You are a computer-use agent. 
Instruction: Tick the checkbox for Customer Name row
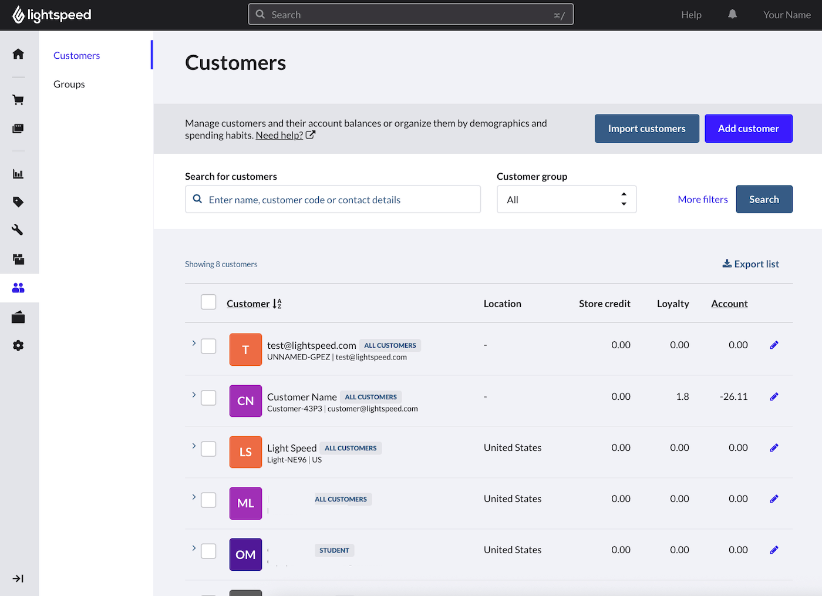point(208,398)
